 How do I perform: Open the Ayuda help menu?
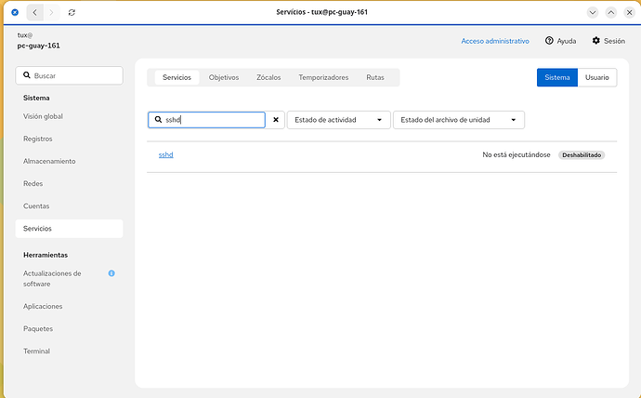tap(560, 41)
